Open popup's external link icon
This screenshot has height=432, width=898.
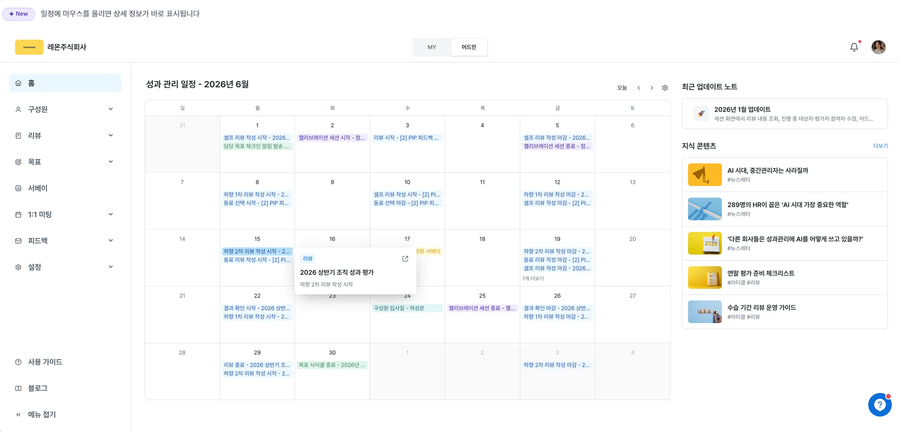tap(405, 259)
